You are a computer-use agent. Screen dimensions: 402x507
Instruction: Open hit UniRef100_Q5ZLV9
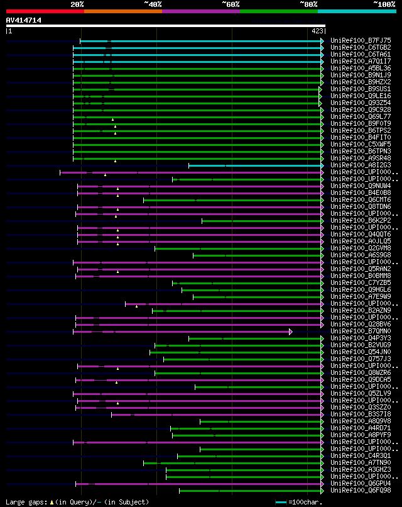click(x=361, y=394)
